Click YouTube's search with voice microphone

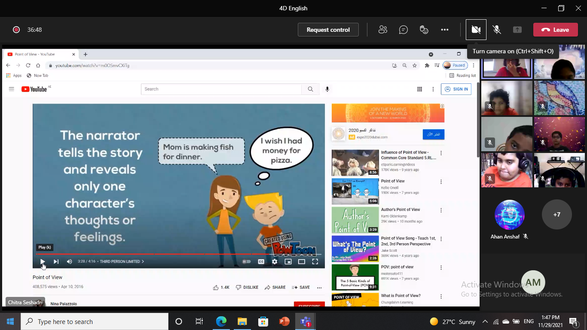327,89
